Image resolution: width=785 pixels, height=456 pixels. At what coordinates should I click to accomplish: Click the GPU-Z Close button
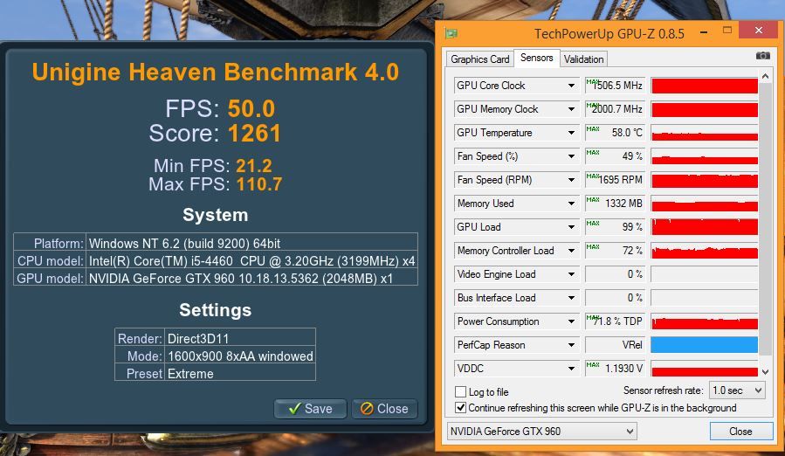[x=740, y=431]
